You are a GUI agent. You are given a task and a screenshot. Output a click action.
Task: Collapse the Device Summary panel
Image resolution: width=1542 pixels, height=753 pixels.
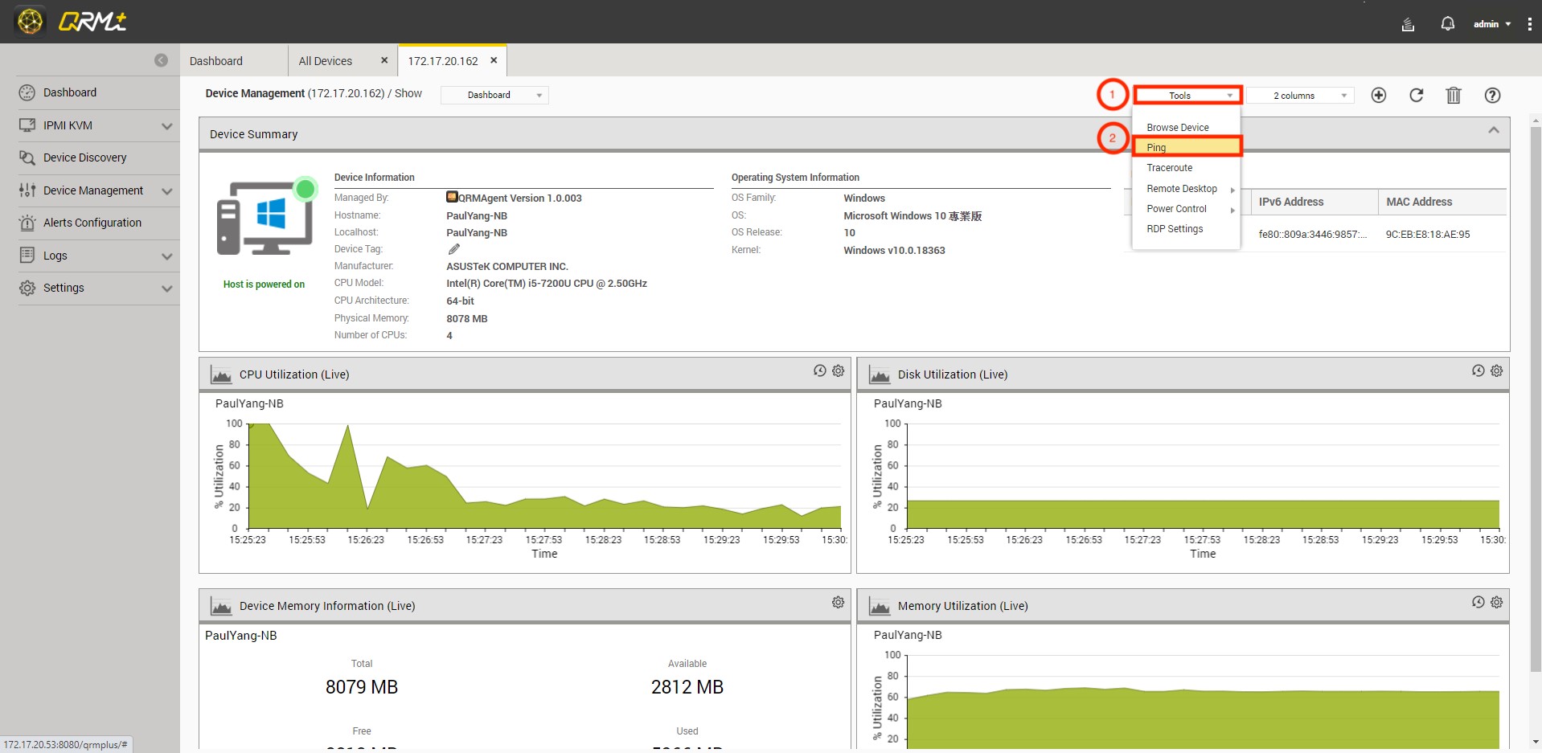1493,130
